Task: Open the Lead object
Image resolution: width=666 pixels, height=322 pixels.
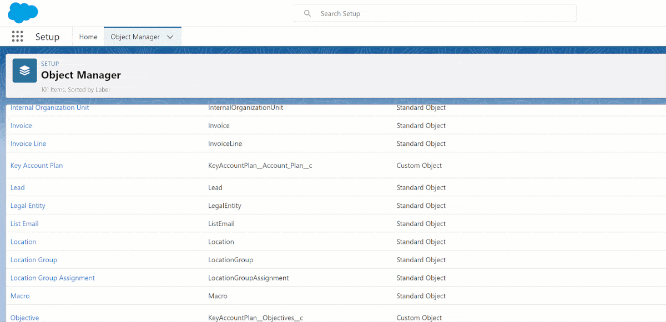Action: [x=18, y=188]
